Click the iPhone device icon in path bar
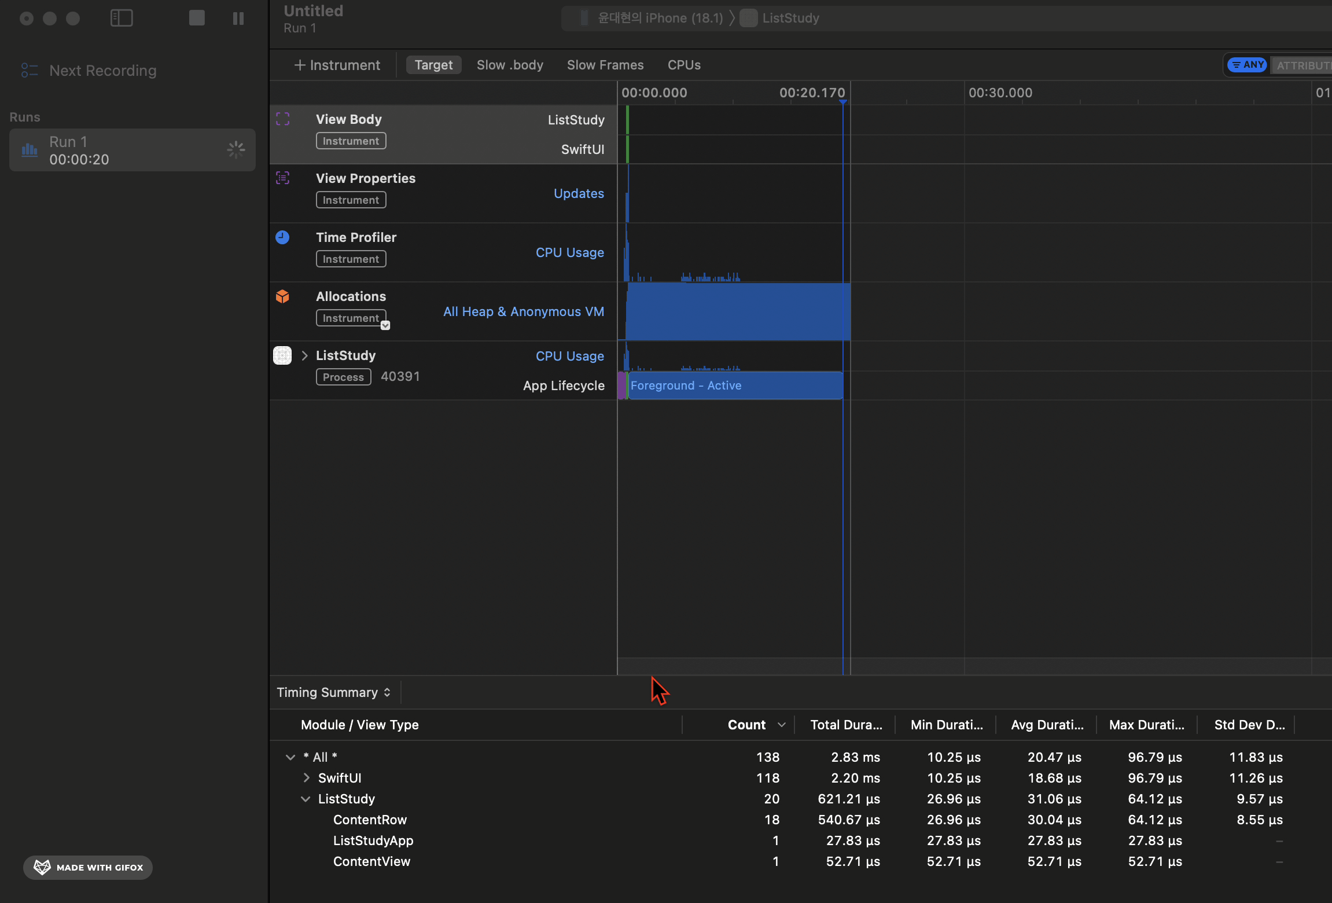 (584, 18)
